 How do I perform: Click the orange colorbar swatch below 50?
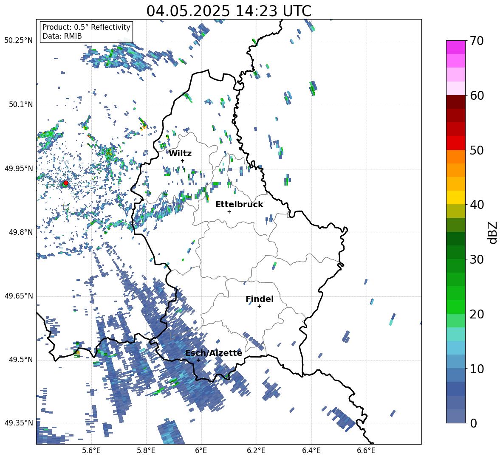455,157
